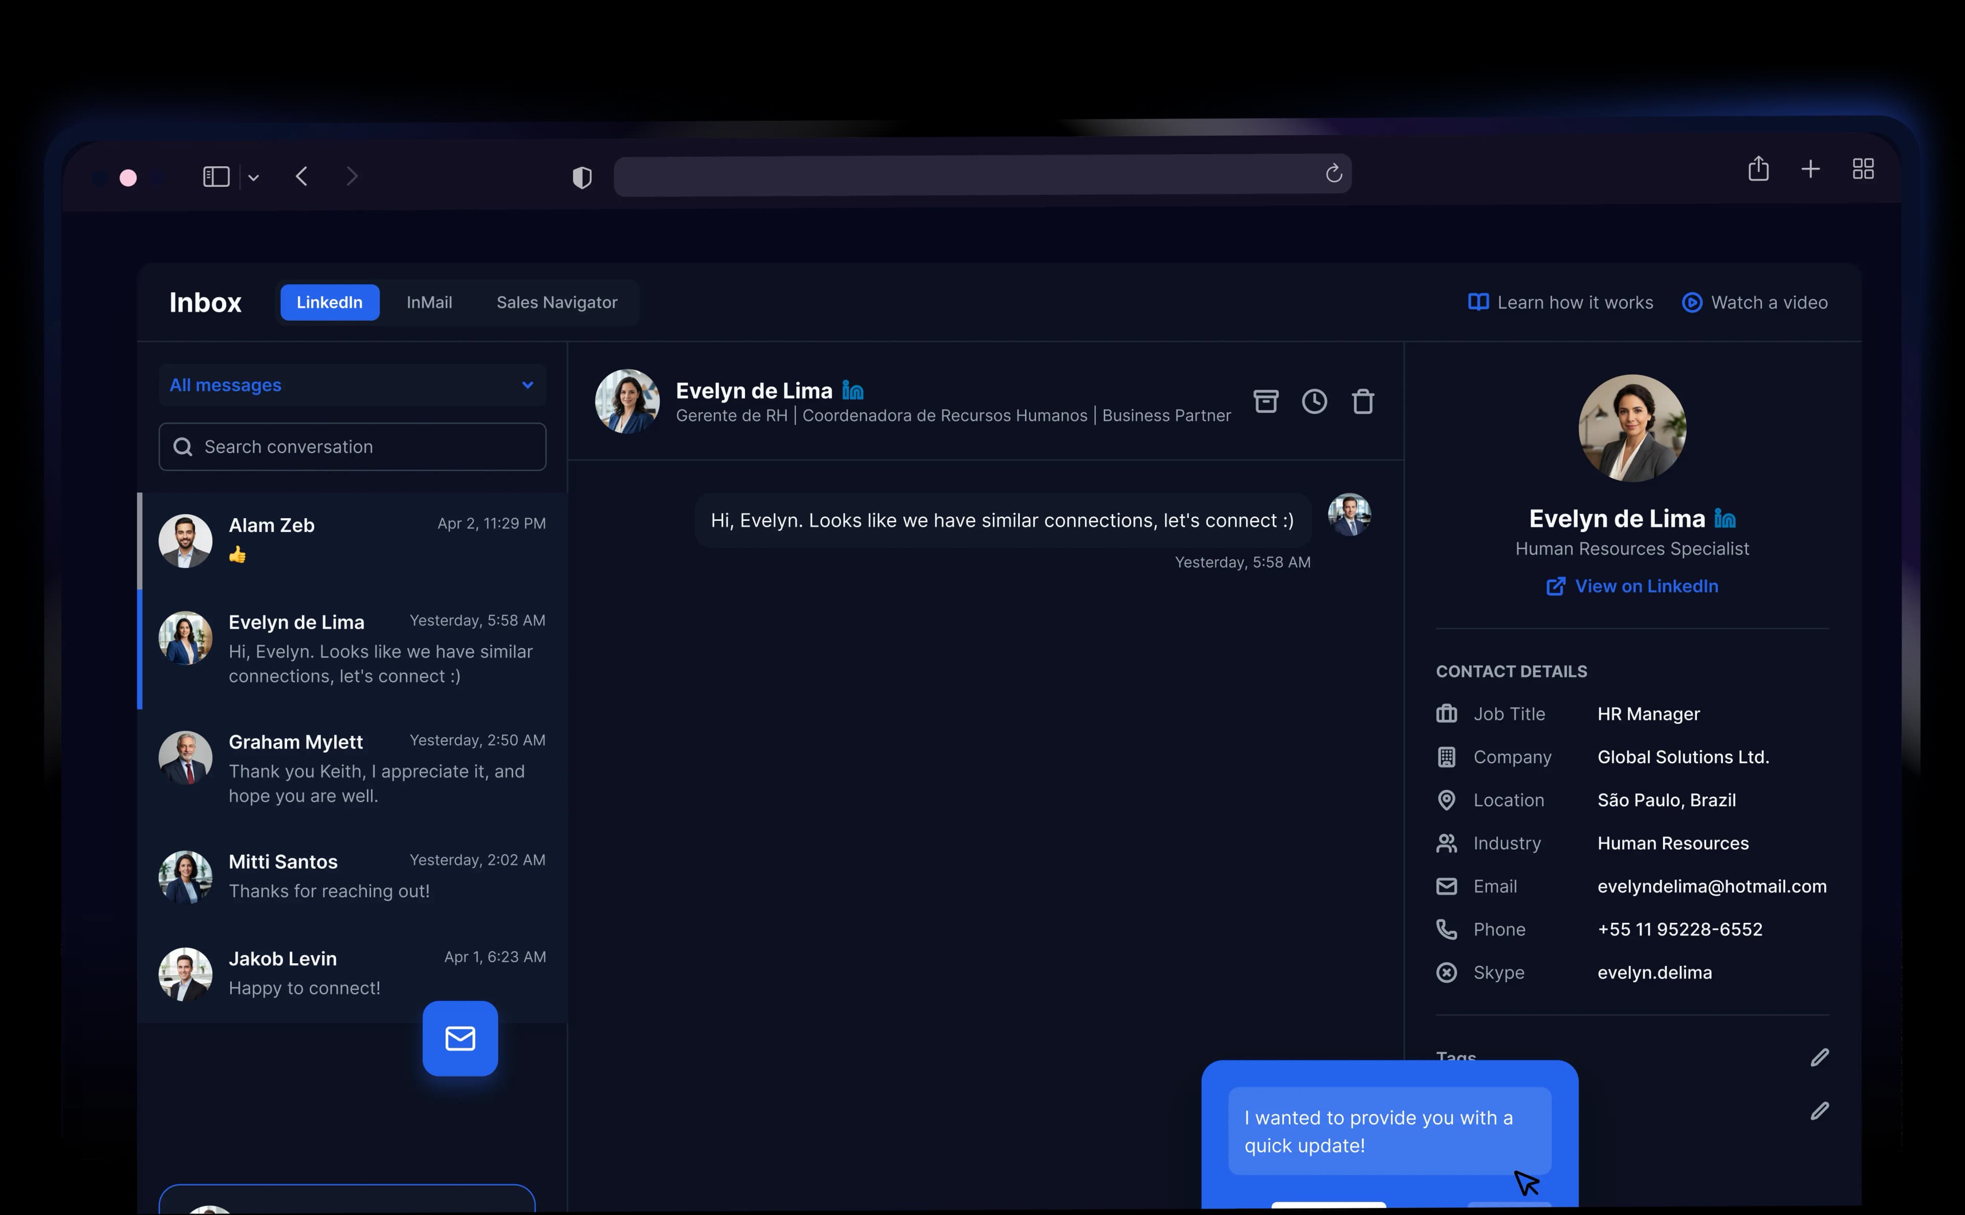This screenshot has width=1965, height=1215.
Task: Click HR Manager job title value
Action: coord(1648,714)
